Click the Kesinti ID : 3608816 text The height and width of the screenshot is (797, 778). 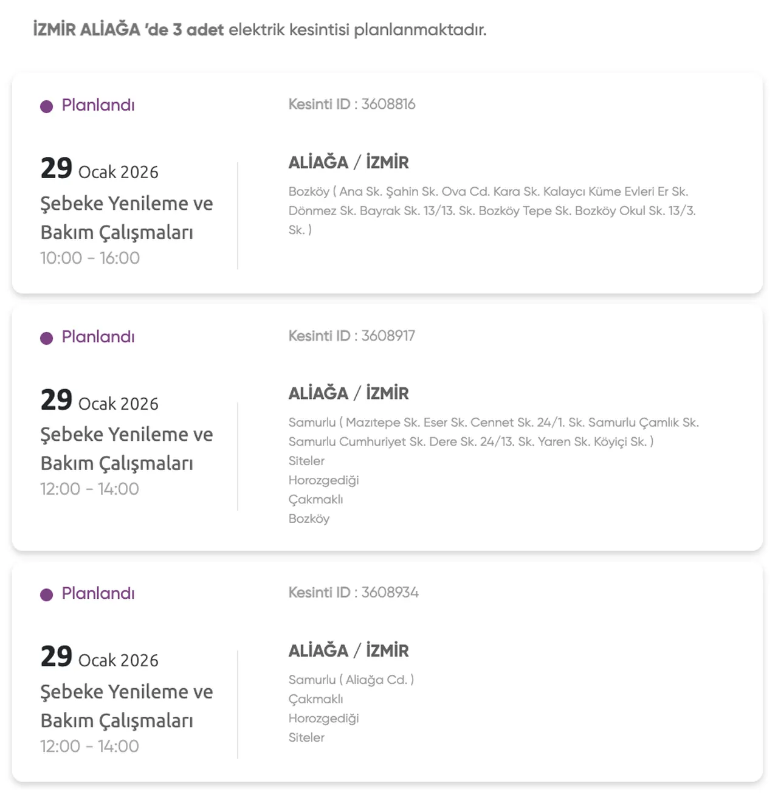click(x=351, y=104)
